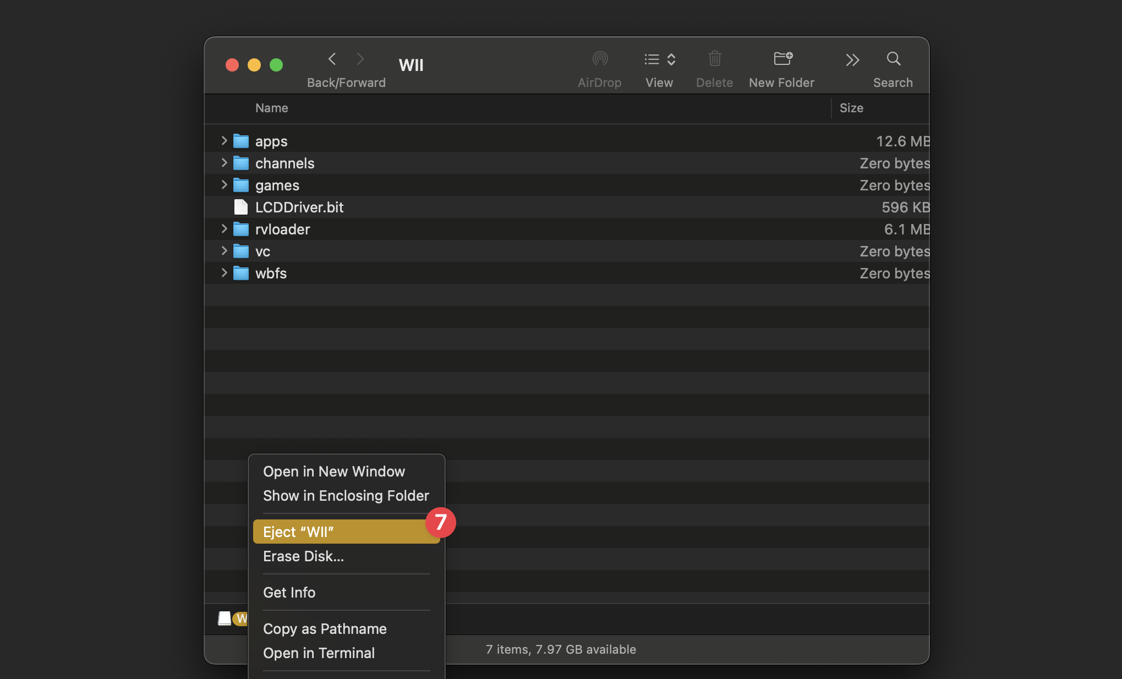This screenshot has width=1122, height=679.
Task: Click the AirDrop toolbar icon
Action: (x=599, y=59)
